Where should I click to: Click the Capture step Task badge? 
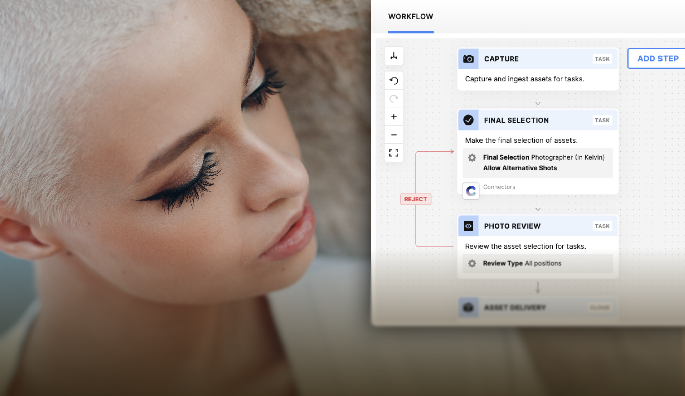coord(602,59)
